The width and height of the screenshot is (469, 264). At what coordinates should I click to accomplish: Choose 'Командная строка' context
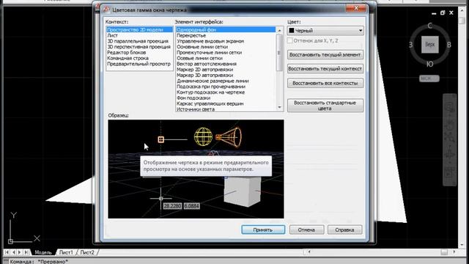[x=128, y=58]
